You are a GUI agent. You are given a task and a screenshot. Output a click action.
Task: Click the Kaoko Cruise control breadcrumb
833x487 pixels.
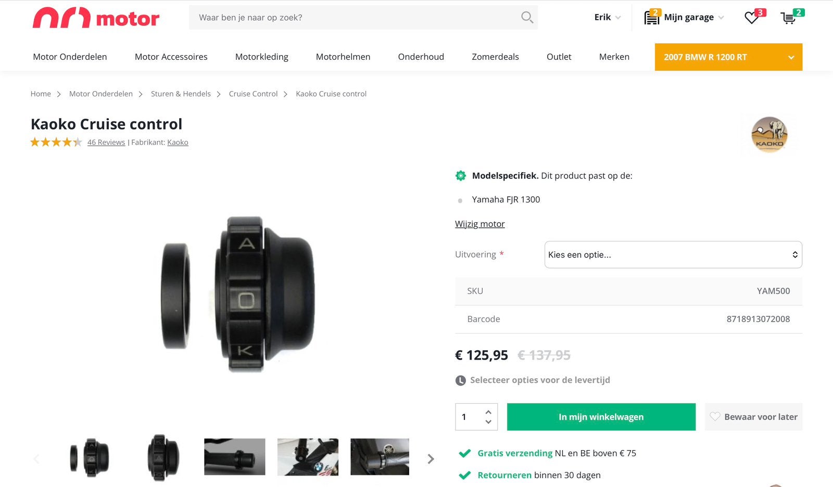point(331,94)
